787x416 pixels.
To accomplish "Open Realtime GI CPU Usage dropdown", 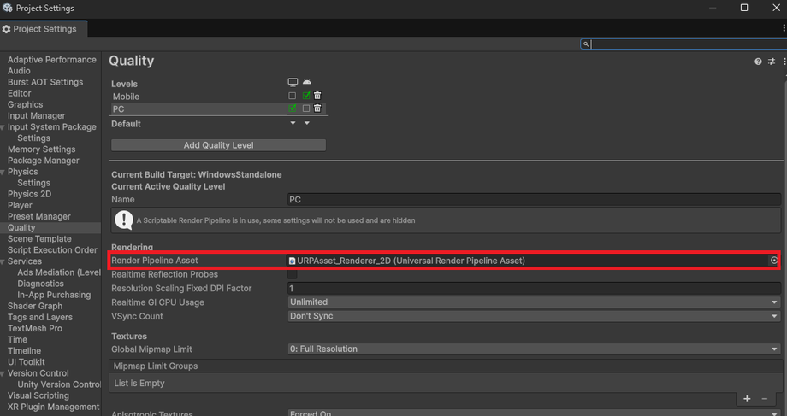I will coord(534,302).
